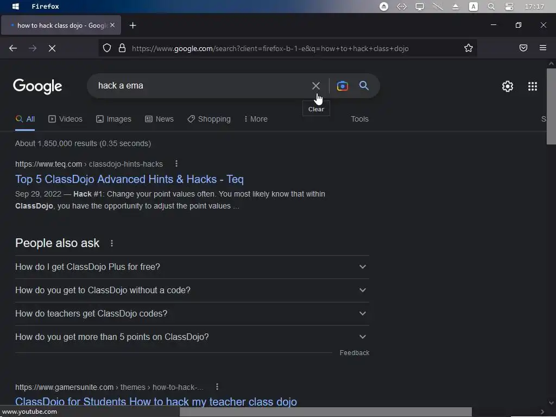
Task: Submit search with the magnifying glass icon
Action: (364, 85)
